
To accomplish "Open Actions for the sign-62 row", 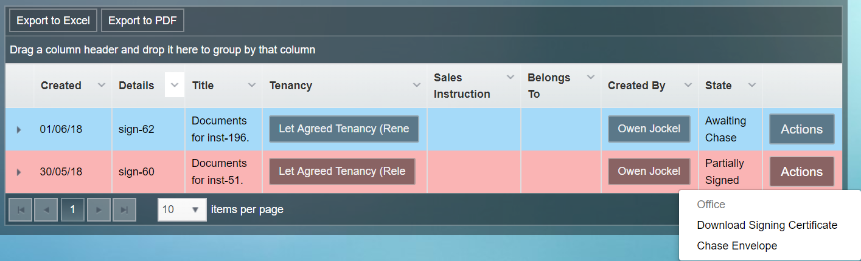I will [x=801, y=129].
